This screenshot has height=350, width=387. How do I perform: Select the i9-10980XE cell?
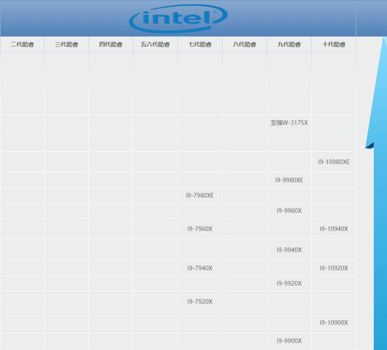pos(333,162)
